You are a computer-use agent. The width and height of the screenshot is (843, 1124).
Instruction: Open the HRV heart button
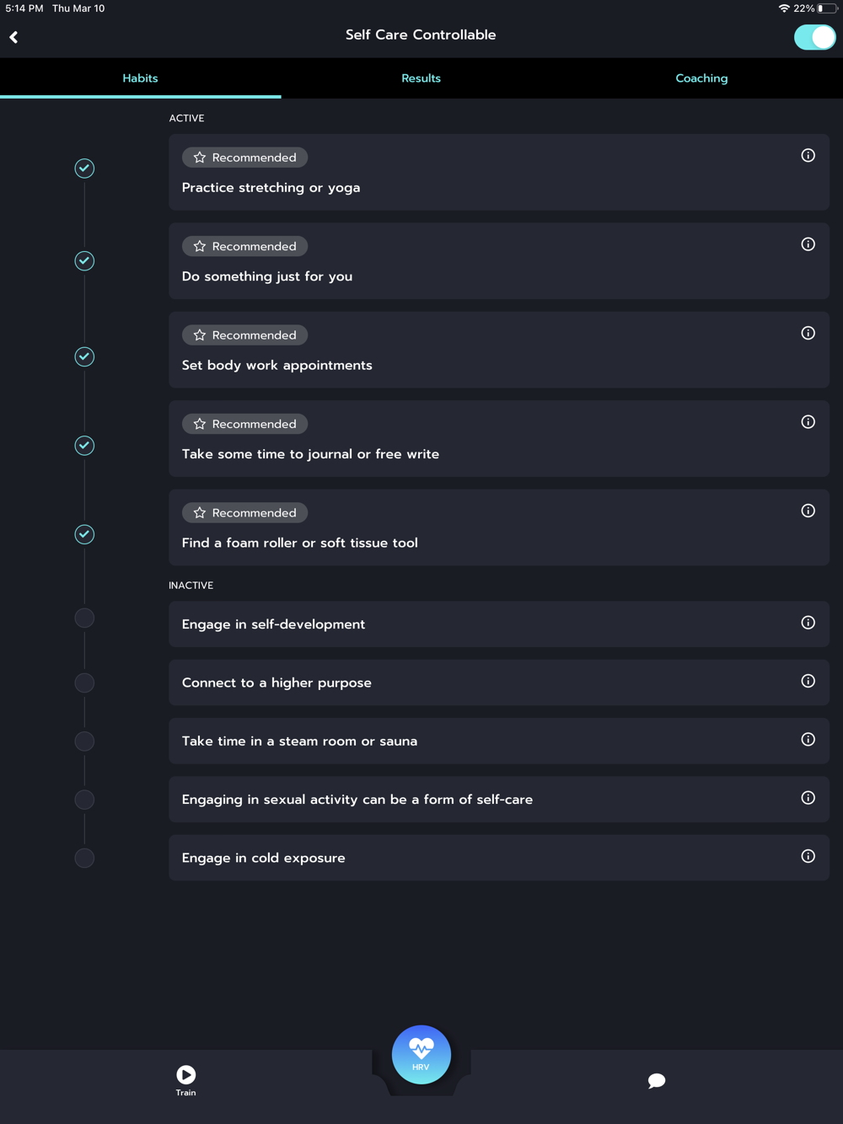[x=421, y=1054]
